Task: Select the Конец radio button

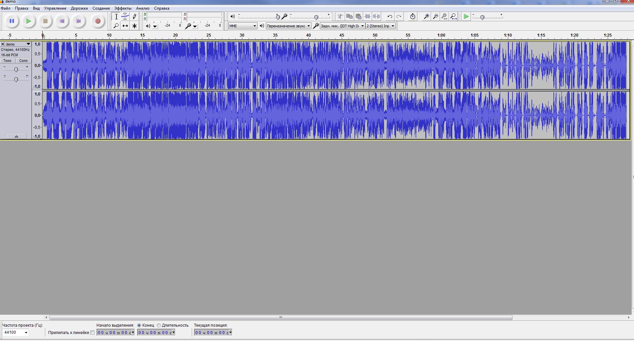Action: [x=139, y=325]
